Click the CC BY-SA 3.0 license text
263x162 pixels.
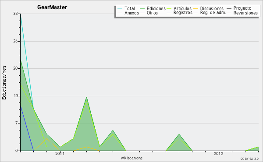(249, 159)
